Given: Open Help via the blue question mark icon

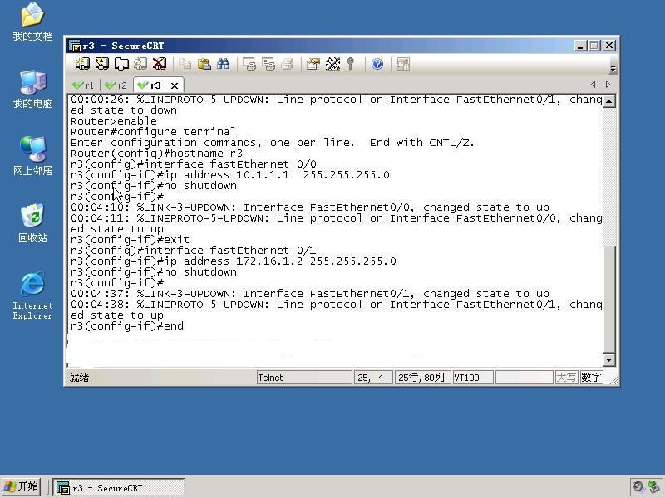Looking at the screenshot, I should pos(377,64).
